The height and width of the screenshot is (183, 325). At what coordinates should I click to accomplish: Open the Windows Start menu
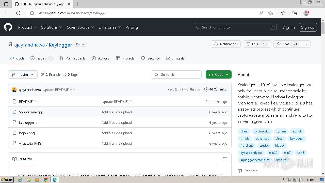(7, 179)
